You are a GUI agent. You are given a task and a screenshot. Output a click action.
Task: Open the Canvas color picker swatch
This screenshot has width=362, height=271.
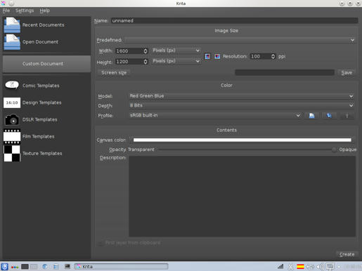tap(243, 140)
